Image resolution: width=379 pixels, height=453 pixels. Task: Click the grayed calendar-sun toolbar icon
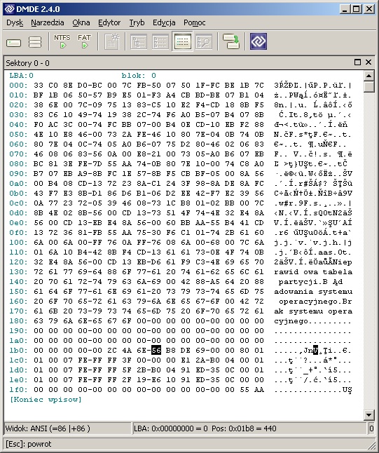pos(112,41)
